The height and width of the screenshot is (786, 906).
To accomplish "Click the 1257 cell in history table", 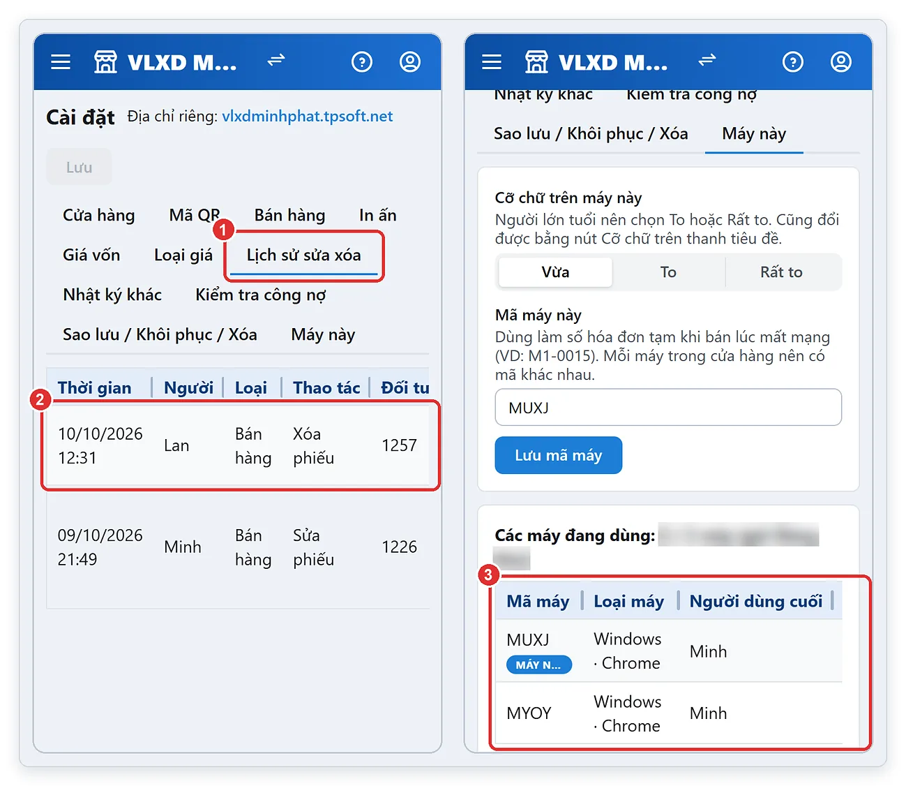I will click(x=399, y=445).
